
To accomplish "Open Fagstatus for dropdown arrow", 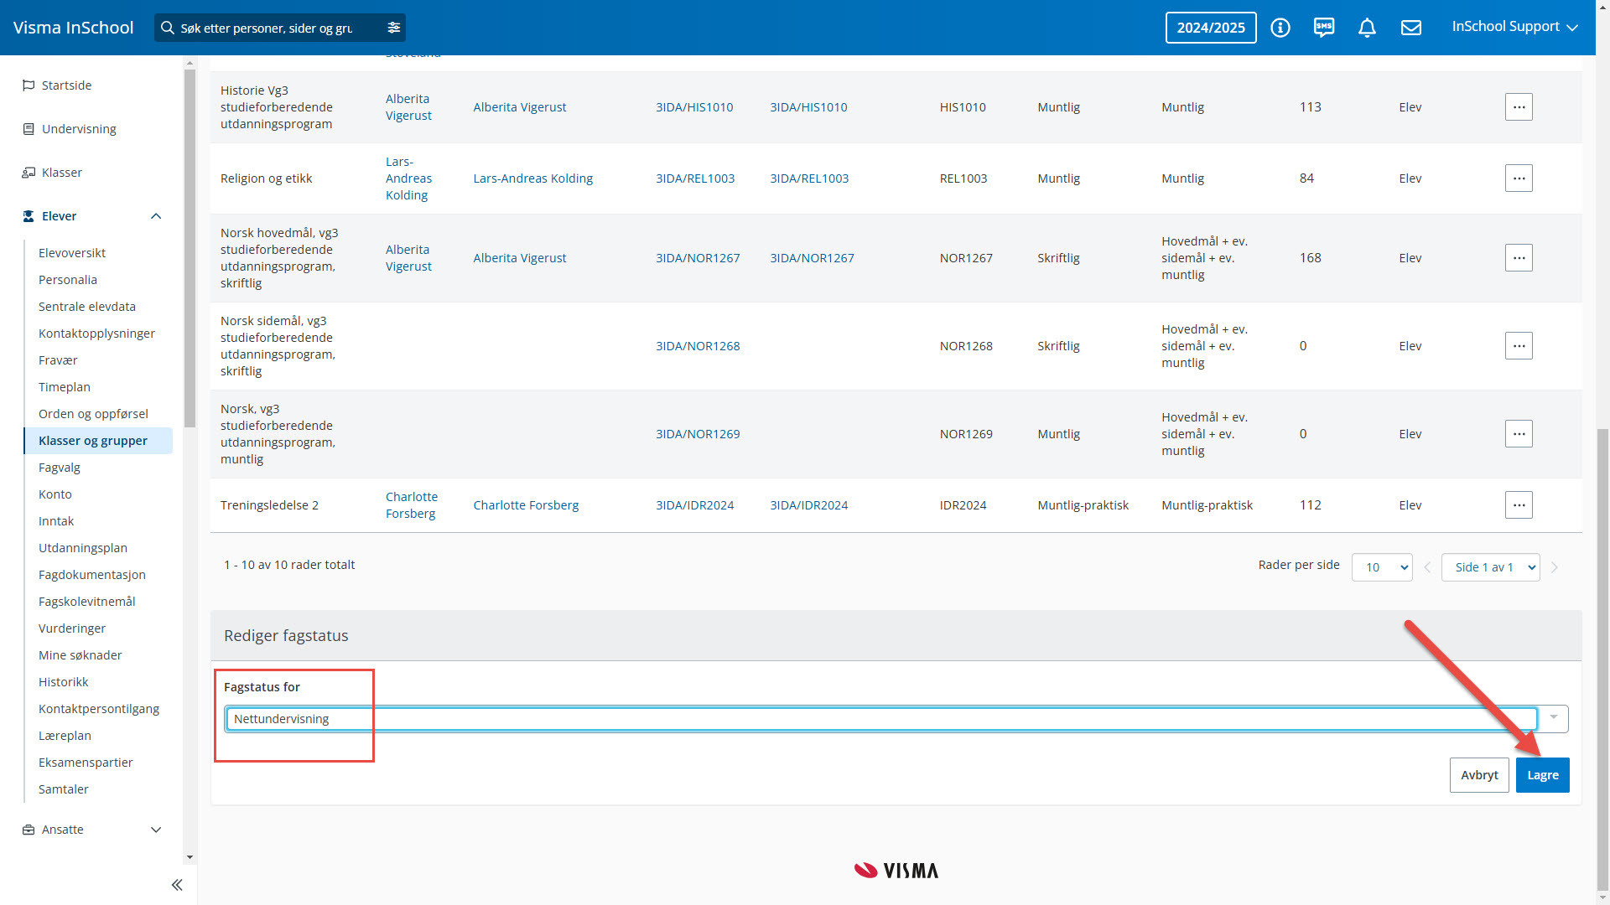I will [1553, 718].
